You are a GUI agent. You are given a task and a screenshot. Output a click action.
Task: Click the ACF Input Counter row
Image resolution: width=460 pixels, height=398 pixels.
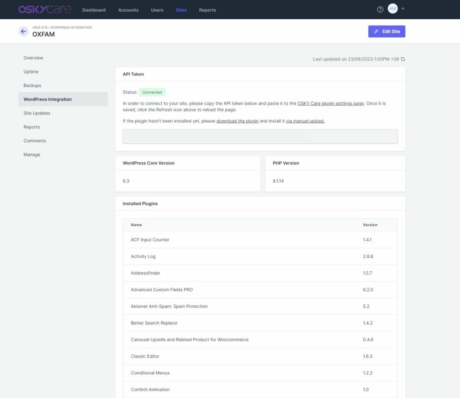pos(260,239)
